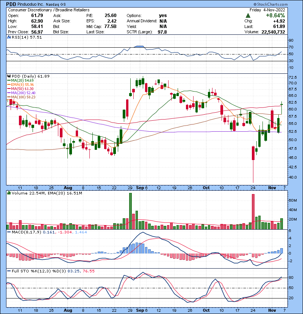Click the P/E value 25.60
Image resolution: width=303 pixels, height=314 pixels.
(x=111, y=16)
